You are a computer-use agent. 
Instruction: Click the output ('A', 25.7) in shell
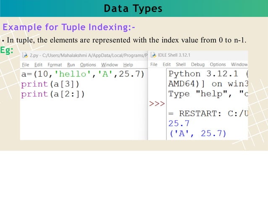click(197, 133)
